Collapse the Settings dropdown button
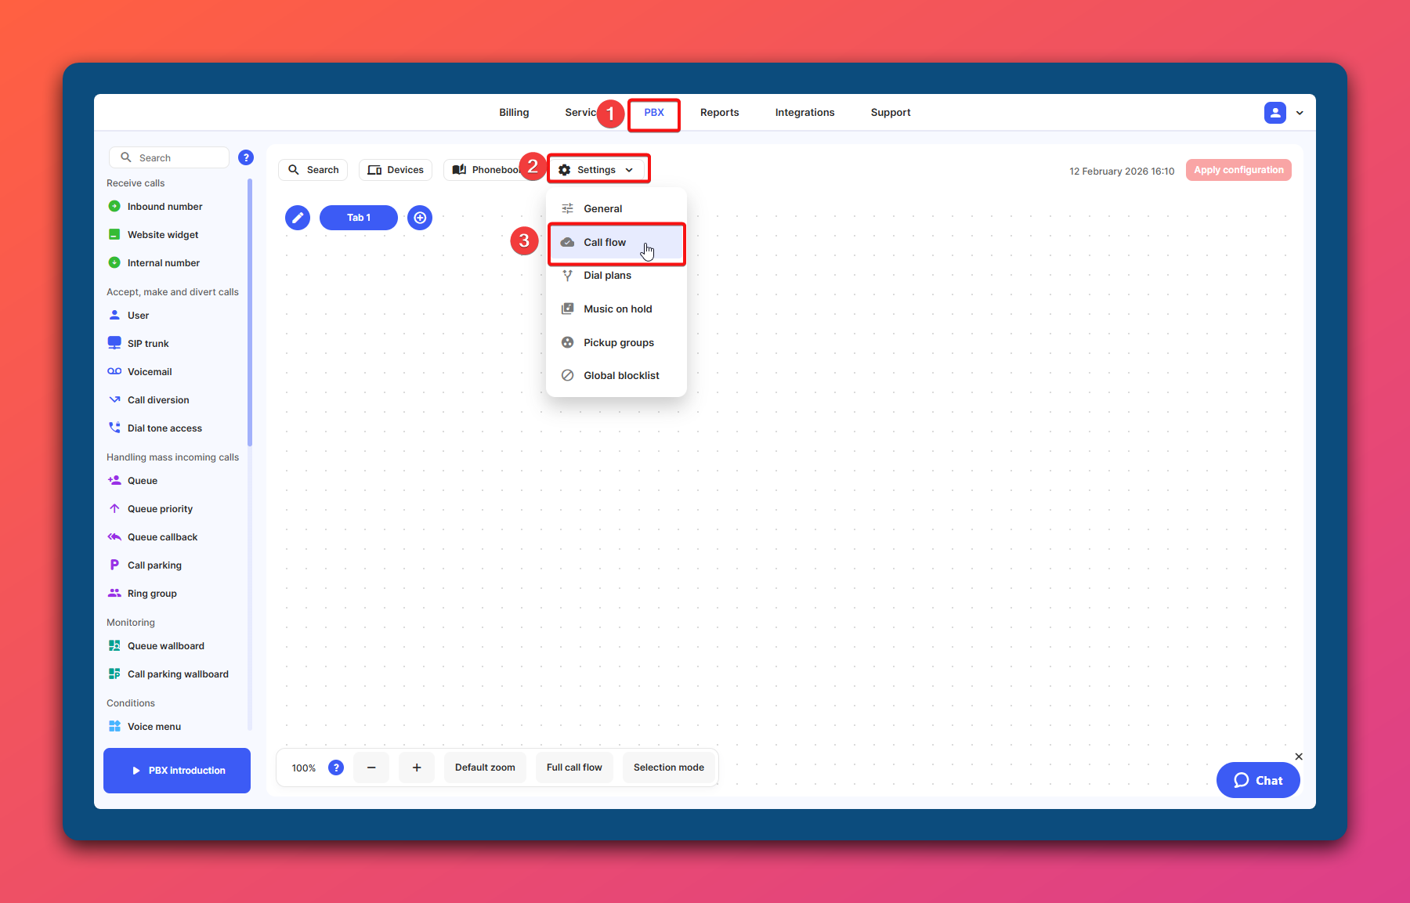Viewport: 1410px width, 903px height. [x=598, y=170]
